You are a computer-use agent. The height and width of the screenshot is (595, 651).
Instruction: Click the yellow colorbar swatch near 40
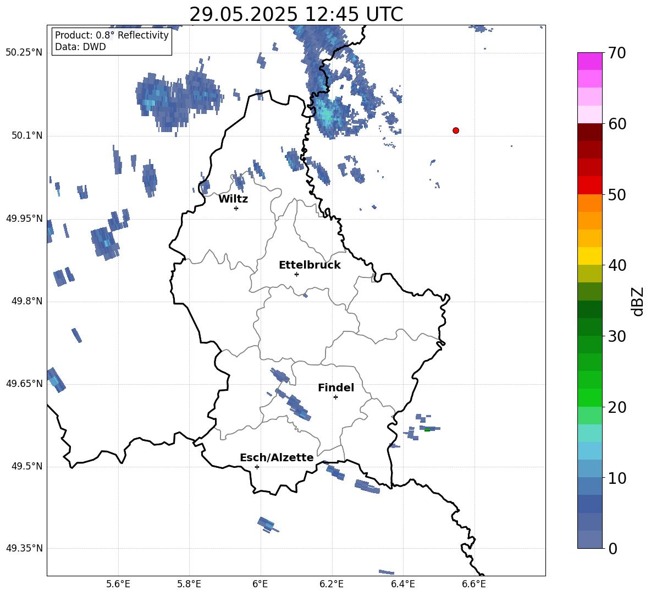pos(589,256)
